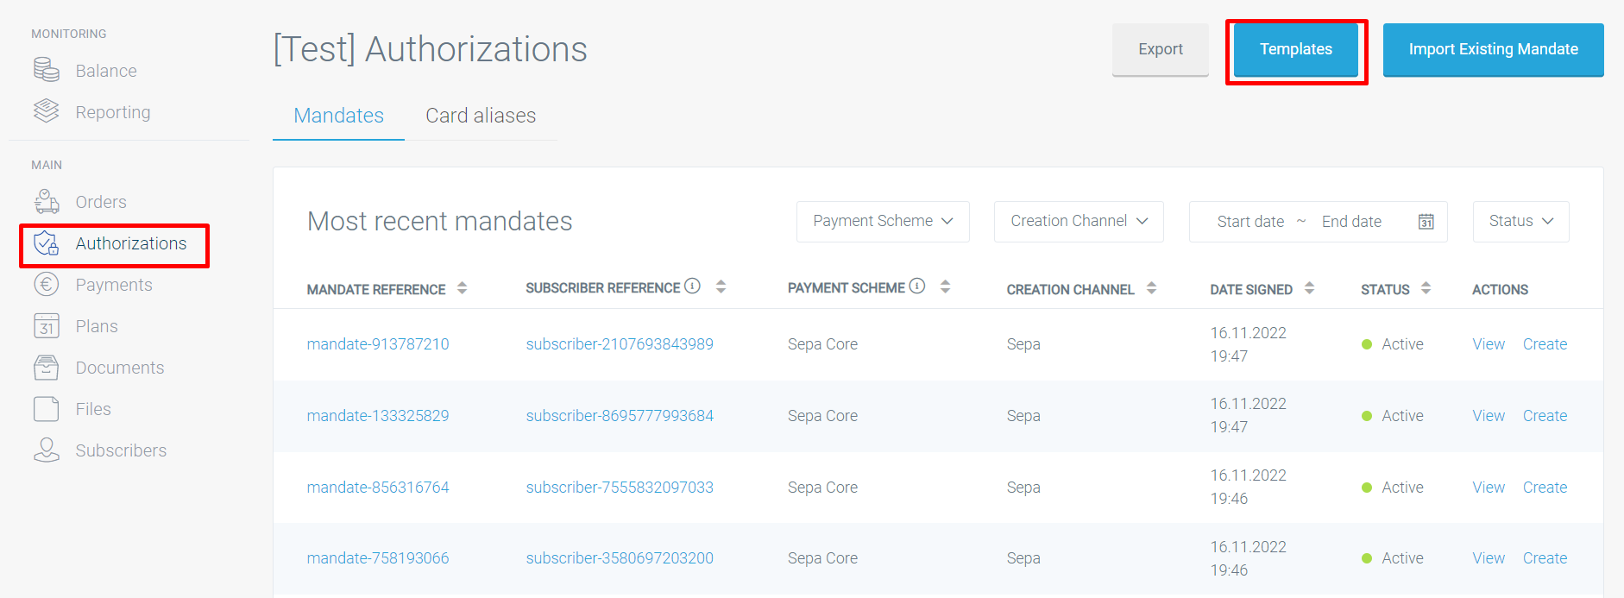Click the Payments euro icon
The image size is (1624, 598).
click(47, 285)
